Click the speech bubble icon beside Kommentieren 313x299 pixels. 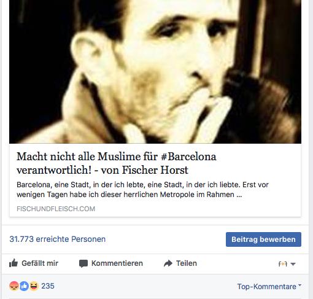pyautogui.click(x=83, y=263)
